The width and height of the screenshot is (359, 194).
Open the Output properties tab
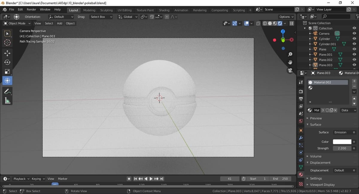[301, 98]
